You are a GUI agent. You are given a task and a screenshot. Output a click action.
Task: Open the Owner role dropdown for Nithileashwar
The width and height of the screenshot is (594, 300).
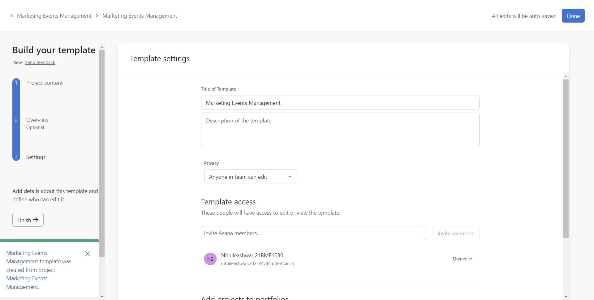point(462,259)
